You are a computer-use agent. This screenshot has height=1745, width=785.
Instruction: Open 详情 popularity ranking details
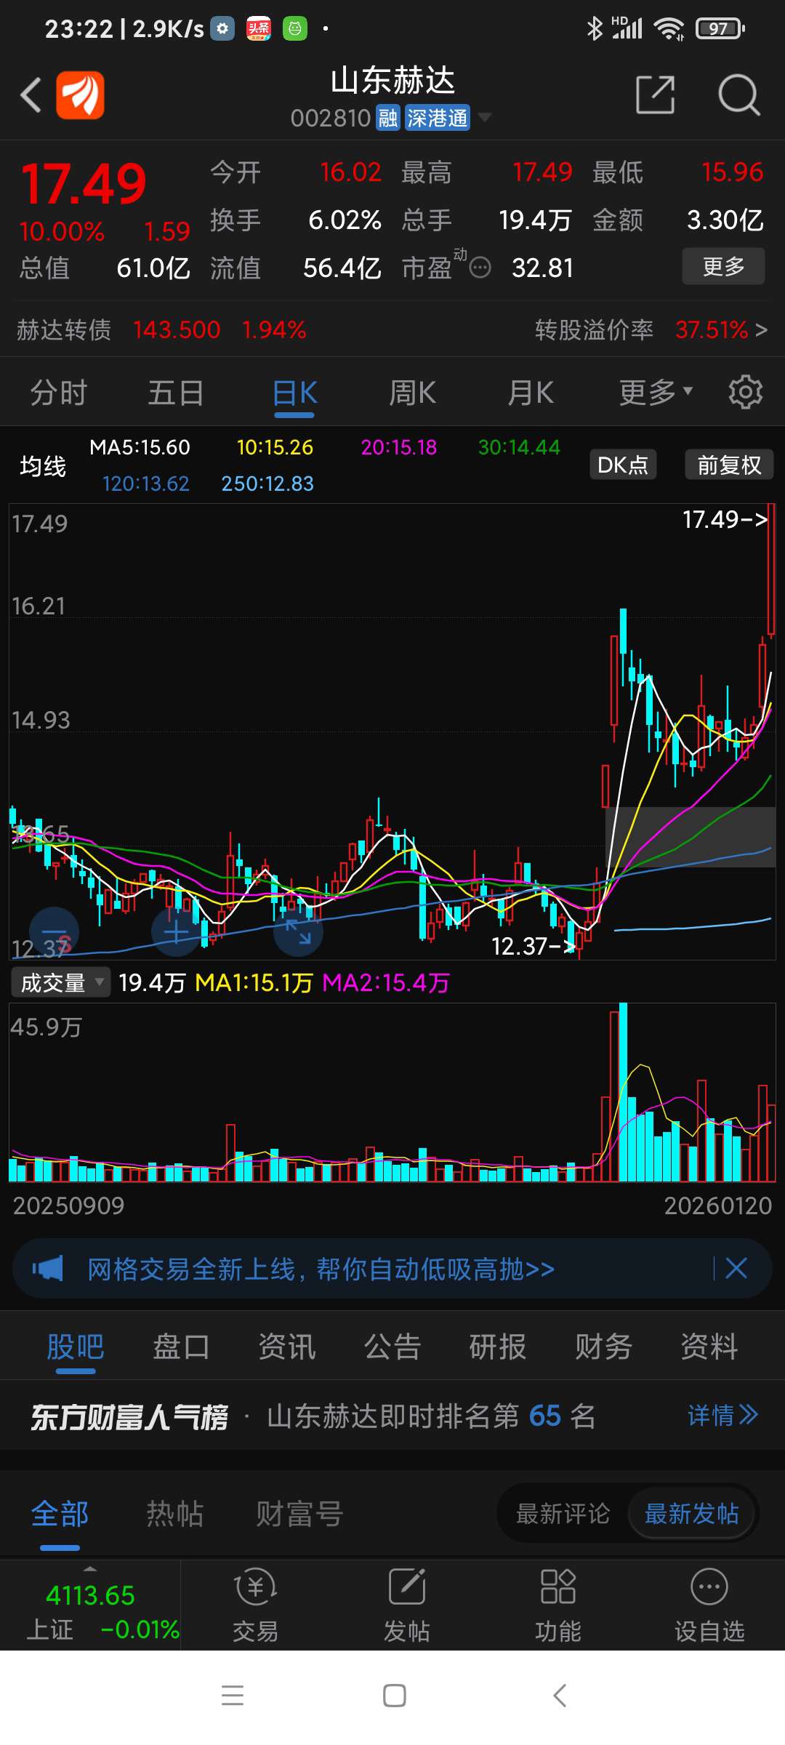(x=722, y=1416)
